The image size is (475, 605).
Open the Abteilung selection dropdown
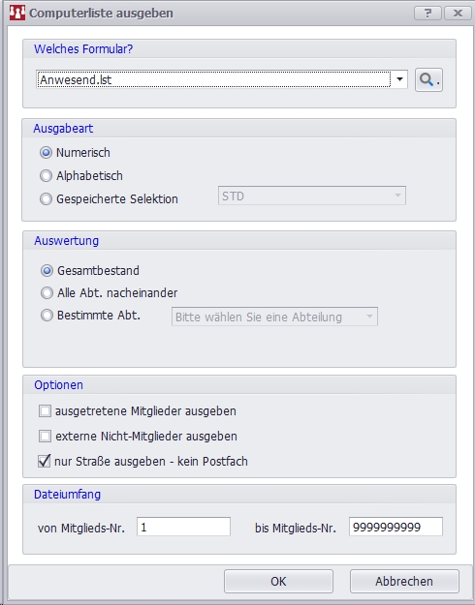coord(369,317)
